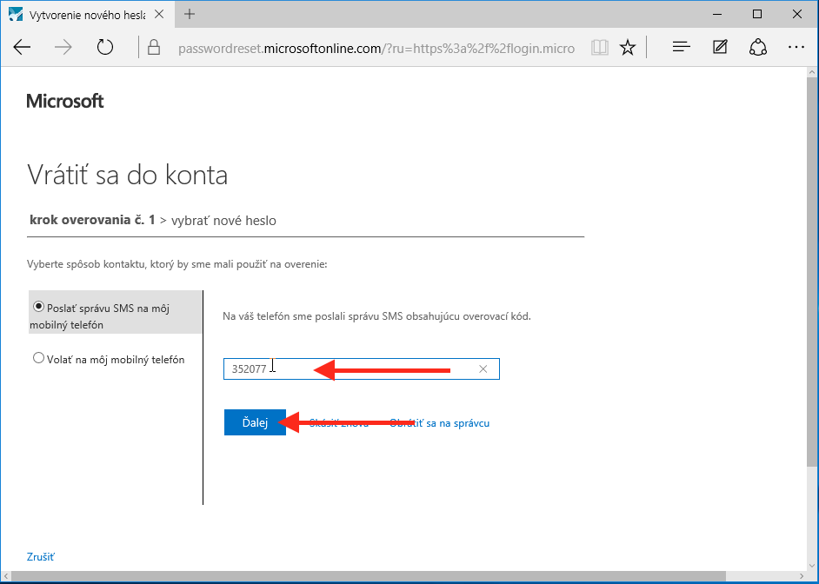Open the Share icon in toolbar
The width and height of the screenshot is (819, 584).
click(x=757, y=48)
